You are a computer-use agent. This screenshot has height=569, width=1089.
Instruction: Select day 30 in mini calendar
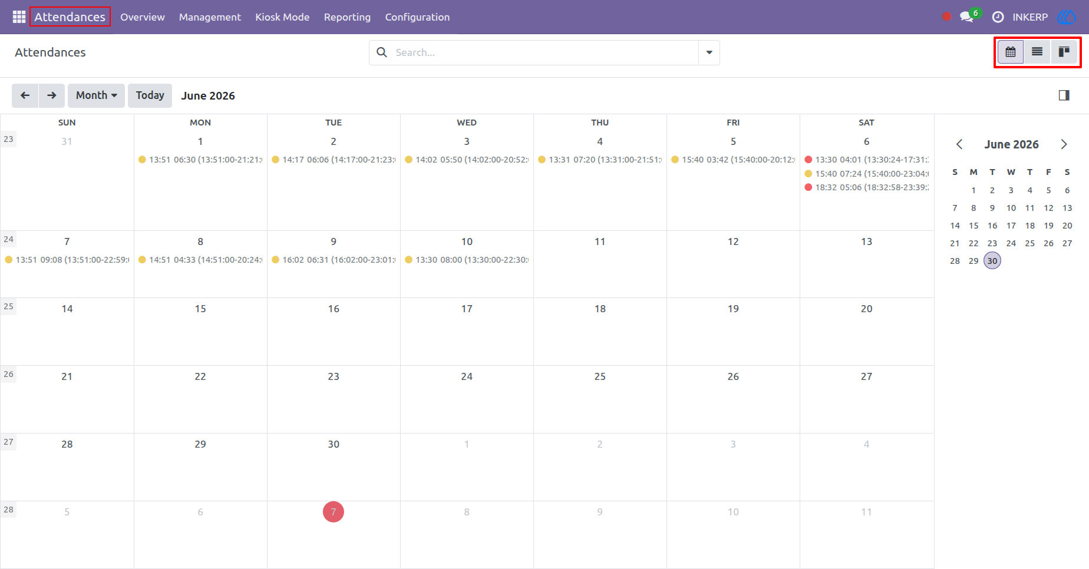point(992,261)
